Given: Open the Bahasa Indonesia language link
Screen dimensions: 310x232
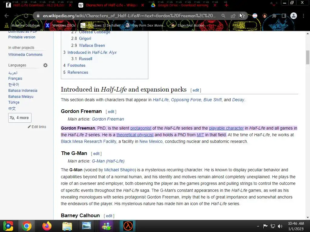Looking at the screenshot, I should pyautogui.click(x=23, y=91).
